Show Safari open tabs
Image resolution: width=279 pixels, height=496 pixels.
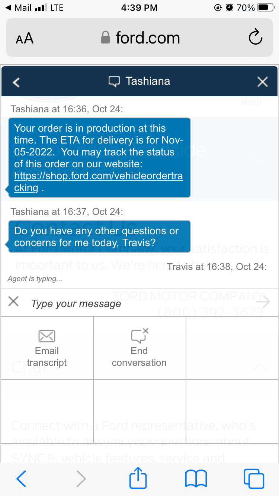(254, 479)
